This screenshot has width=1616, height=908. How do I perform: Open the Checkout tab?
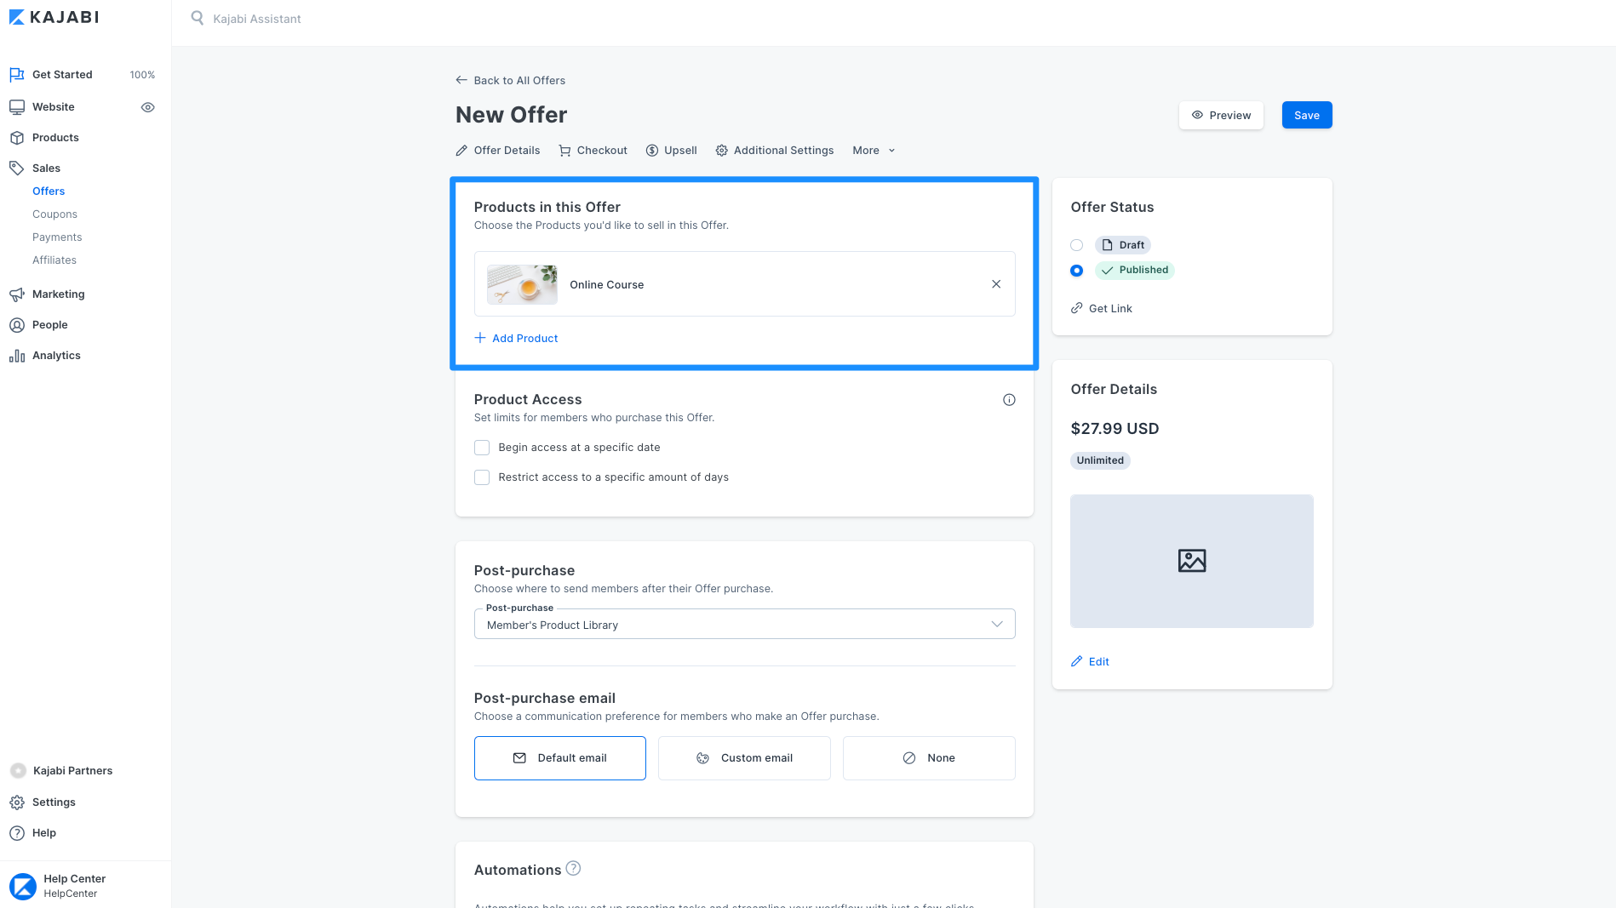coord(593,151)
